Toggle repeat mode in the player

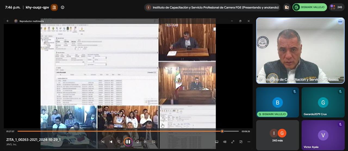pyautogui.click(x=154, y=142)
